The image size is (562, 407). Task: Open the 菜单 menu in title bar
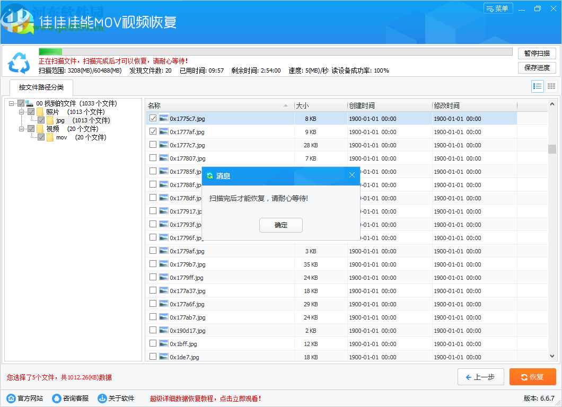(498, 8)
